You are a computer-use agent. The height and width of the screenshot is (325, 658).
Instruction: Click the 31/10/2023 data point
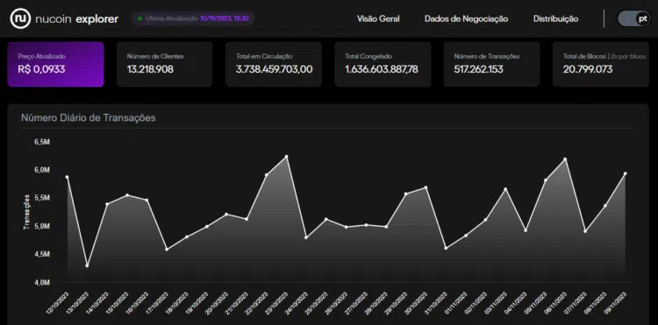tap(446, 248)
